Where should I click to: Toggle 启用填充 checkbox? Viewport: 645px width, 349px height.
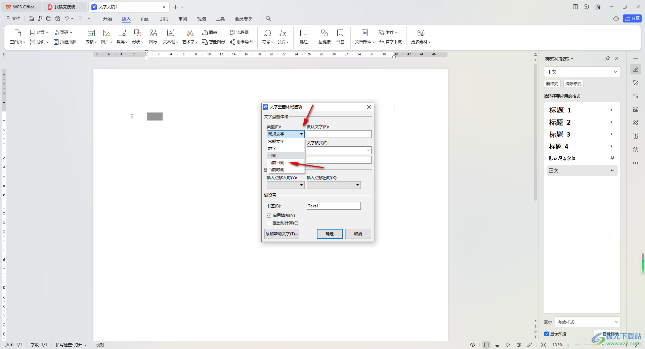(269, 215)
